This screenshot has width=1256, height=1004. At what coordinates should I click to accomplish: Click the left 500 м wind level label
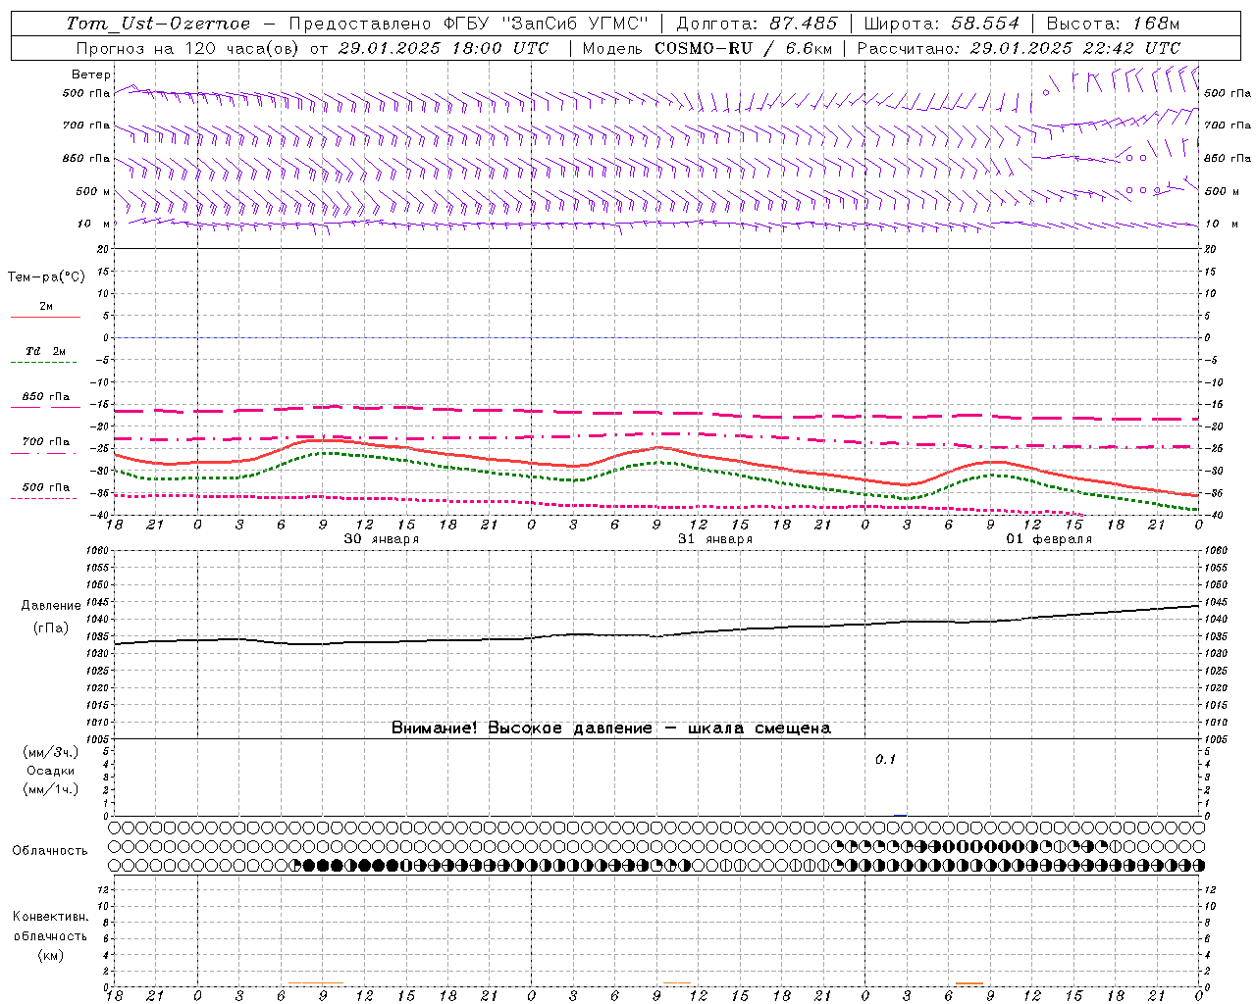[x=93, y=191]
